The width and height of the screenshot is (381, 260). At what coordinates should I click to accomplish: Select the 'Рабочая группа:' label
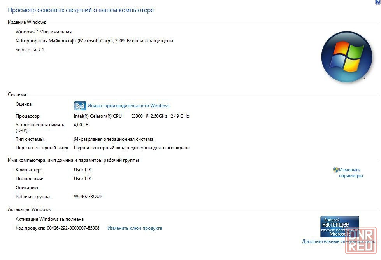pyautogui.click(x=33, y=197)
